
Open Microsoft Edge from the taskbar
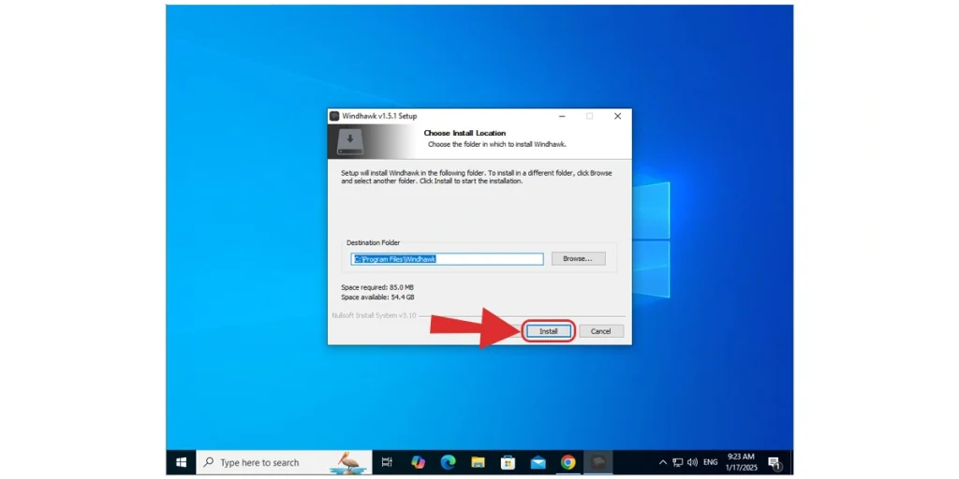coord(448,462)
